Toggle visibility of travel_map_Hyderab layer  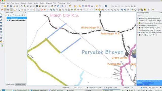[x=8, y=20]
